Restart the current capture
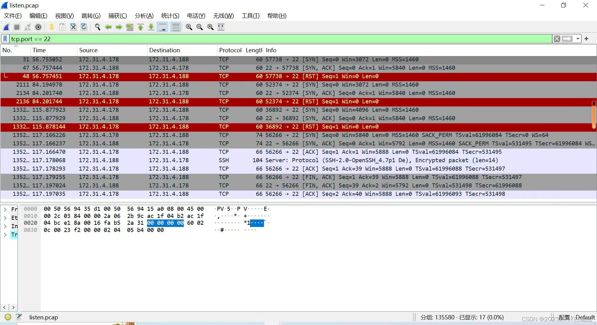Viewport: 597px width, 325px height. [x=28, y=27]
